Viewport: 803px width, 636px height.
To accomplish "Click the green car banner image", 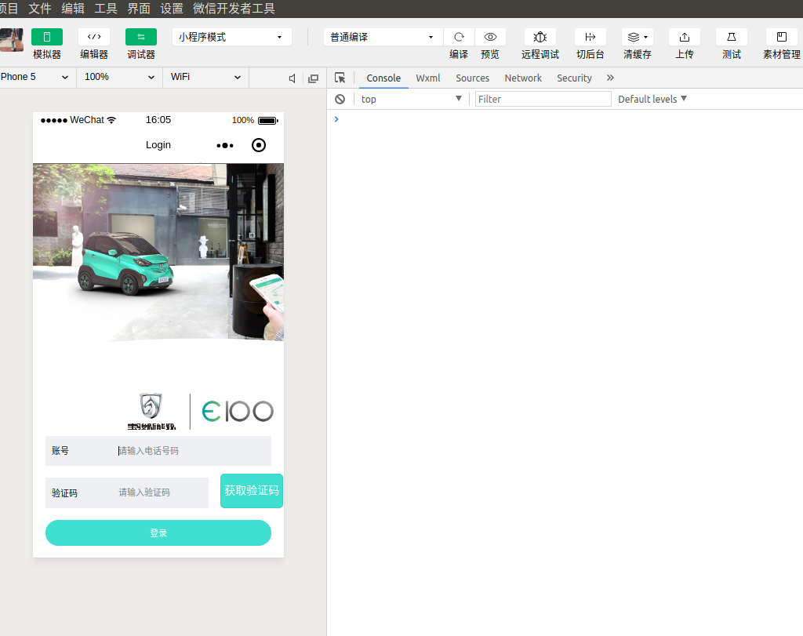I will [158, 253].
